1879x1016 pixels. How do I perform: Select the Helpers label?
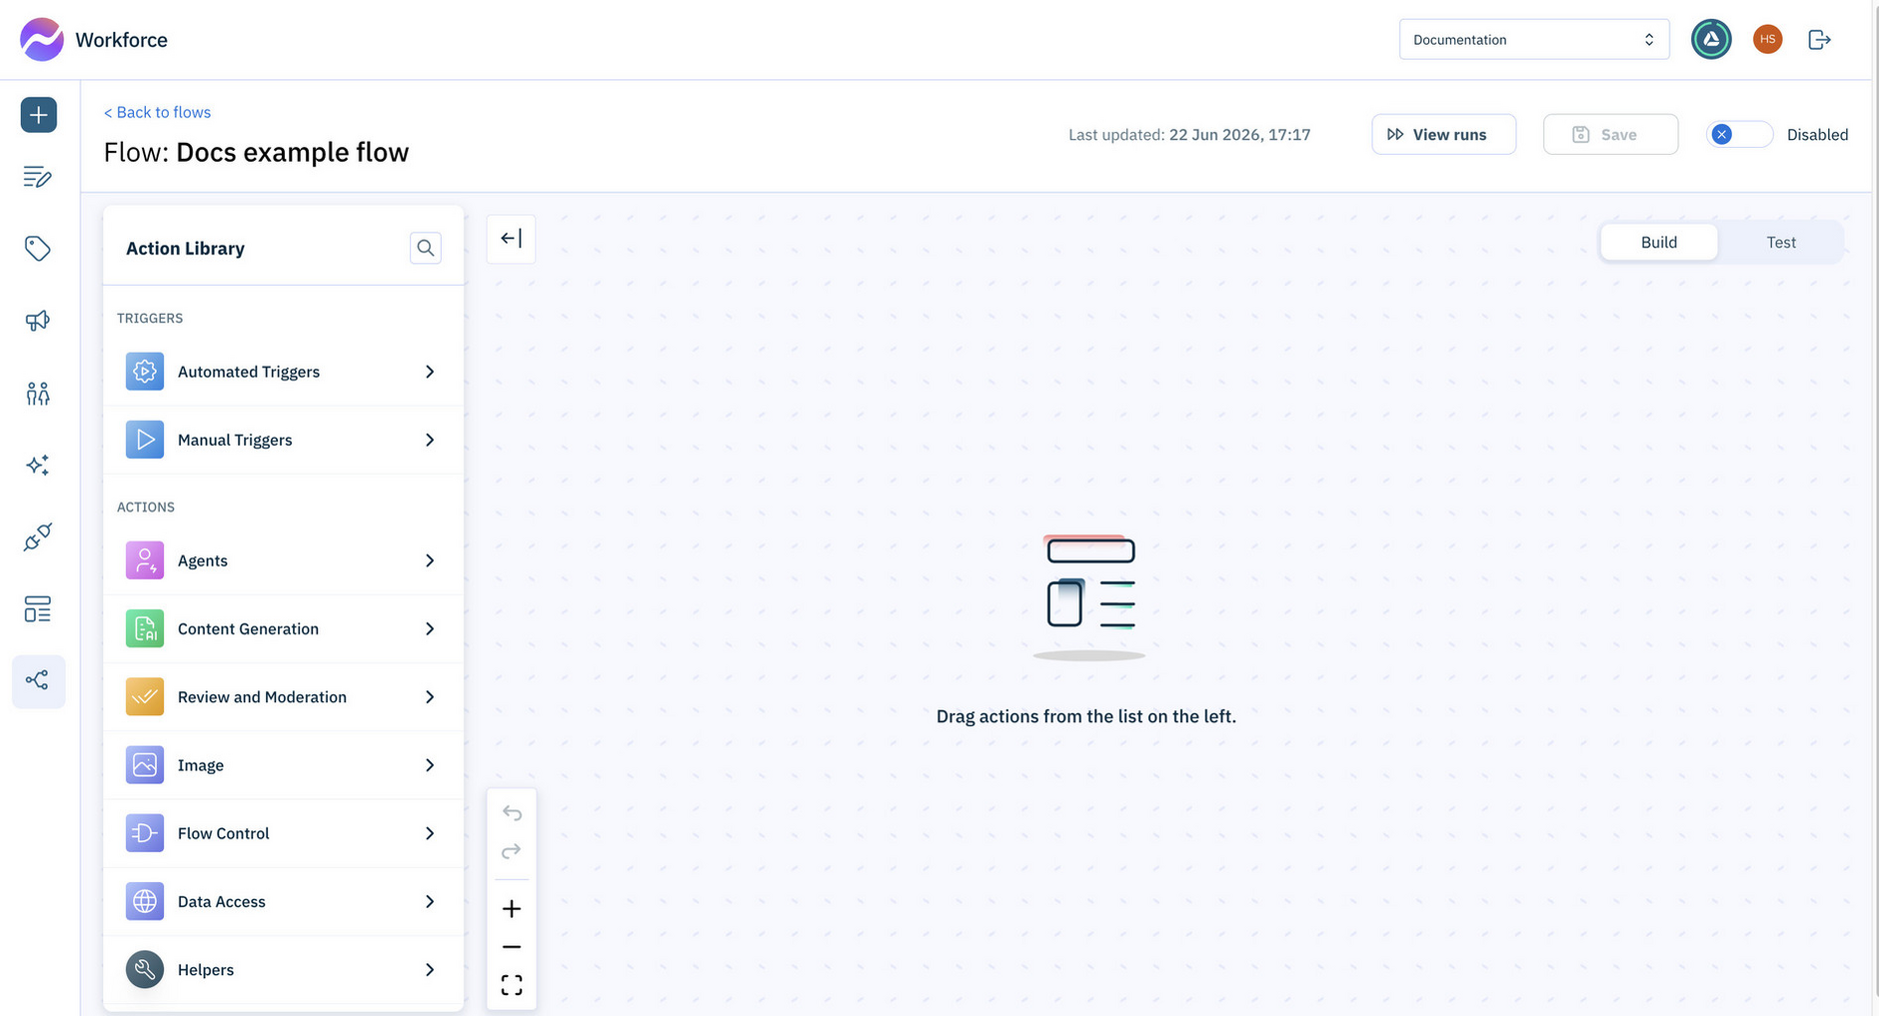[206, 969]
